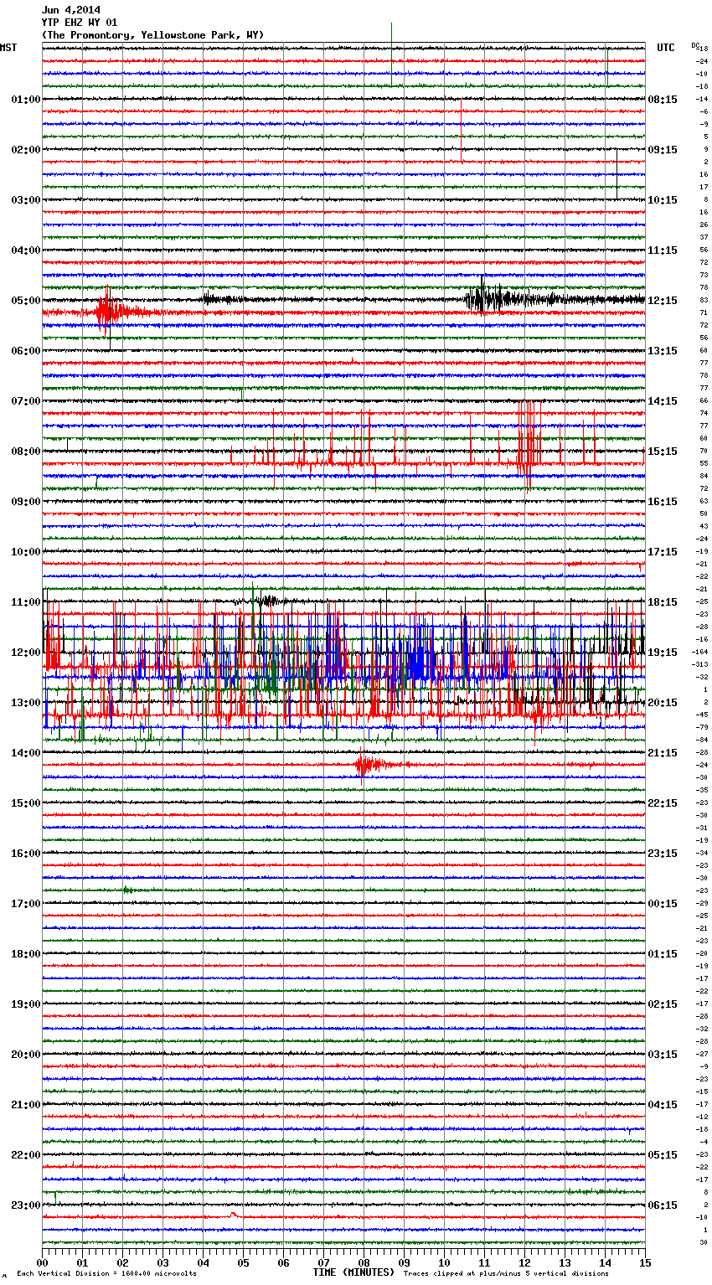The width and height of the screenshot is (712, 1285).
Task: Click the 14:15 UTC time label
Action: (663, 401)
